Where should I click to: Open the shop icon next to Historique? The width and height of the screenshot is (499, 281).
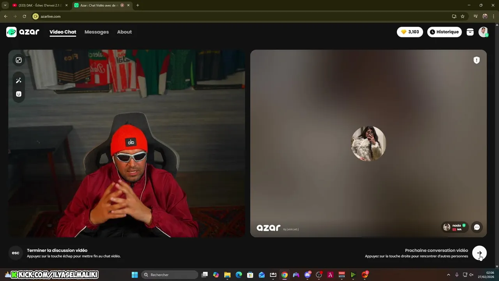[470, 32]
